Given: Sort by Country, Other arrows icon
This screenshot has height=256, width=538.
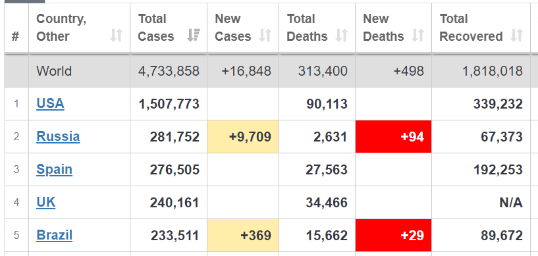Looking at the screenshot, I should 117,36.
